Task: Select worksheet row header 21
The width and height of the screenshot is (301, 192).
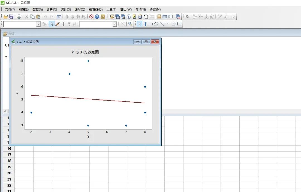Action: [9, 179]
